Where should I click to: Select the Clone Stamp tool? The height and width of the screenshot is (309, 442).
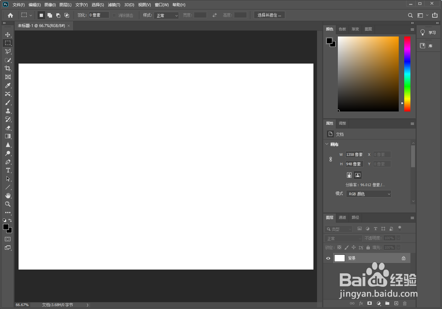[x=8, y=110]
